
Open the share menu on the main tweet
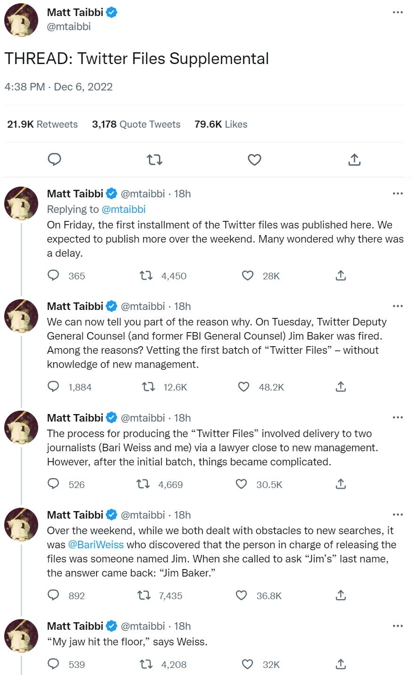pyautogui.click(x=354, y=160)
